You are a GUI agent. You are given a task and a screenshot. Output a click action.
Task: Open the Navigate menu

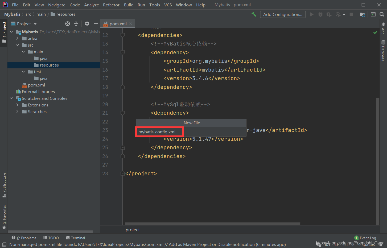[57, 5]
